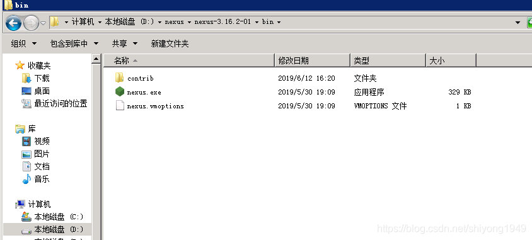
Task: Open 桌面 in the navigation pane
Action: pos(42,91)
